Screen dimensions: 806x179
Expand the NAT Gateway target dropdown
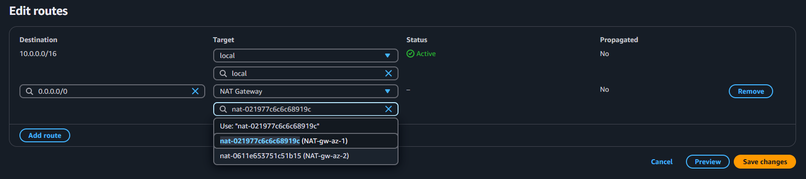pos(306,91)
